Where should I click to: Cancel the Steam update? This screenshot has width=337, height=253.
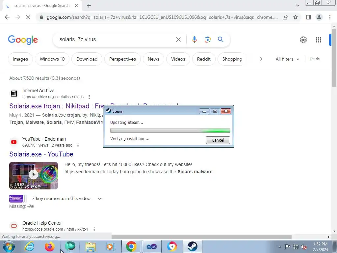click(x=218, y=140)
